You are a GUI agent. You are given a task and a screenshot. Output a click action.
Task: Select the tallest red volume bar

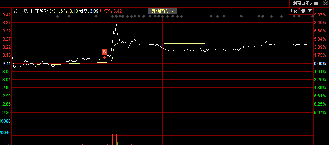114,129
